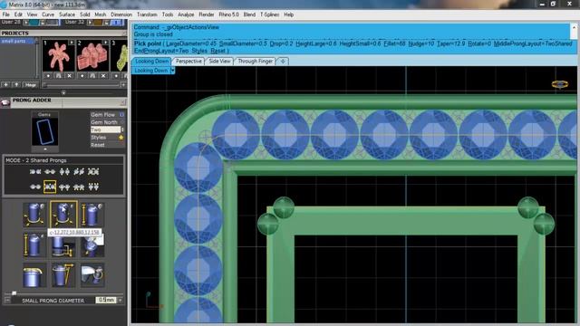This screenshot has width=580, height=326.
Task: Choose third prong layout in bottom mode row
Action: click(64, 187)
